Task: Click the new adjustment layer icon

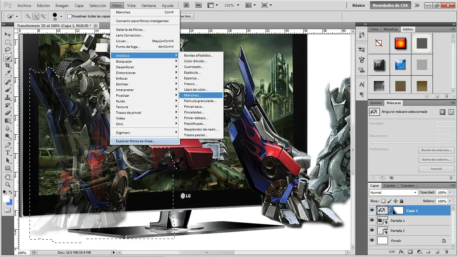Action: tap(419, 252)
